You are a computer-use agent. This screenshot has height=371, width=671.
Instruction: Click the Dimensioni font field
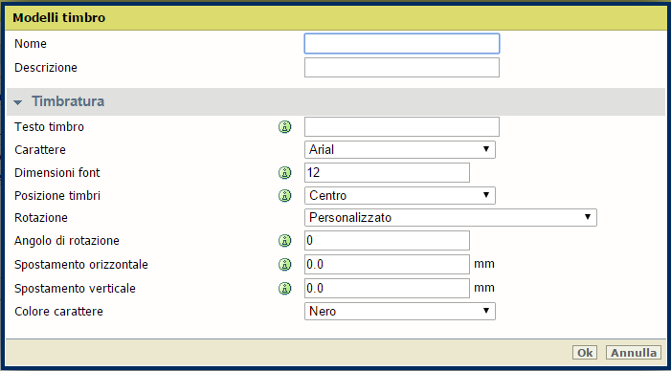[387, 173]
